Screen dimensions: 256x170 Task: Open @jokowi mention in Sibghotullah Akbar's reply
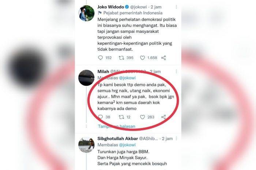tap(127, 145)
